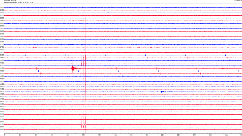
Task: Click the 20:00 time label
Action: point(2,112)
